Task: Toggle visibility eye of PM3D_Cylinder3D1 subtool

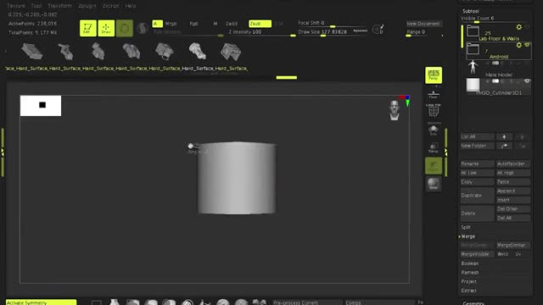Action: (527, 81)
